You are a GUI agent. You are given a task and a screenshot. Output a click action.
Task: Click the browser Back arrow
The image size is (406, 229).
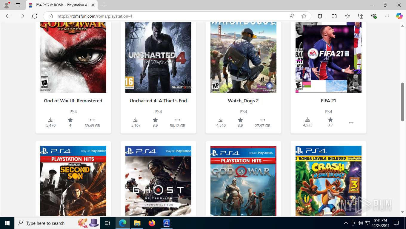(x=8, y=16)
